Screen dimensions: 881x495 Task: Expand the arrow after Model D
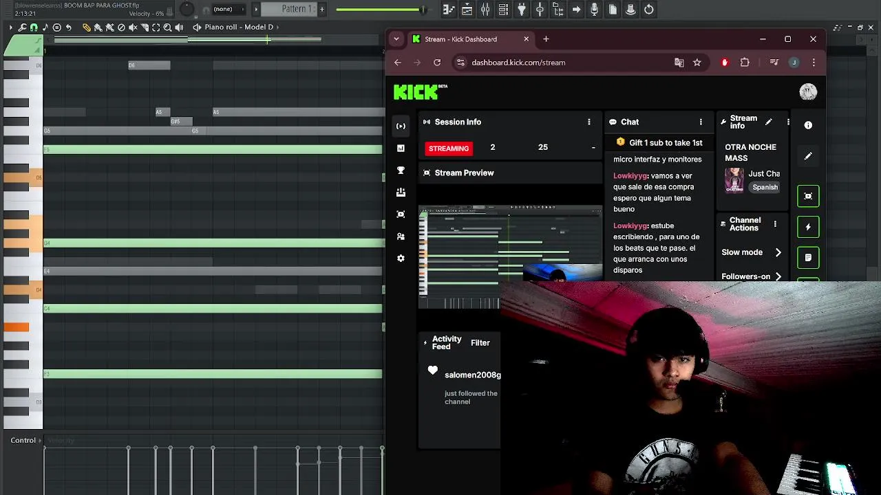click(278, 27)
